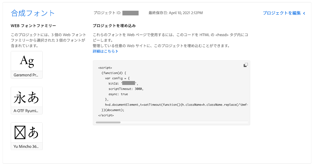
Task: Click the プロジェクトを埋め込み heading
Action: [114, 26]
